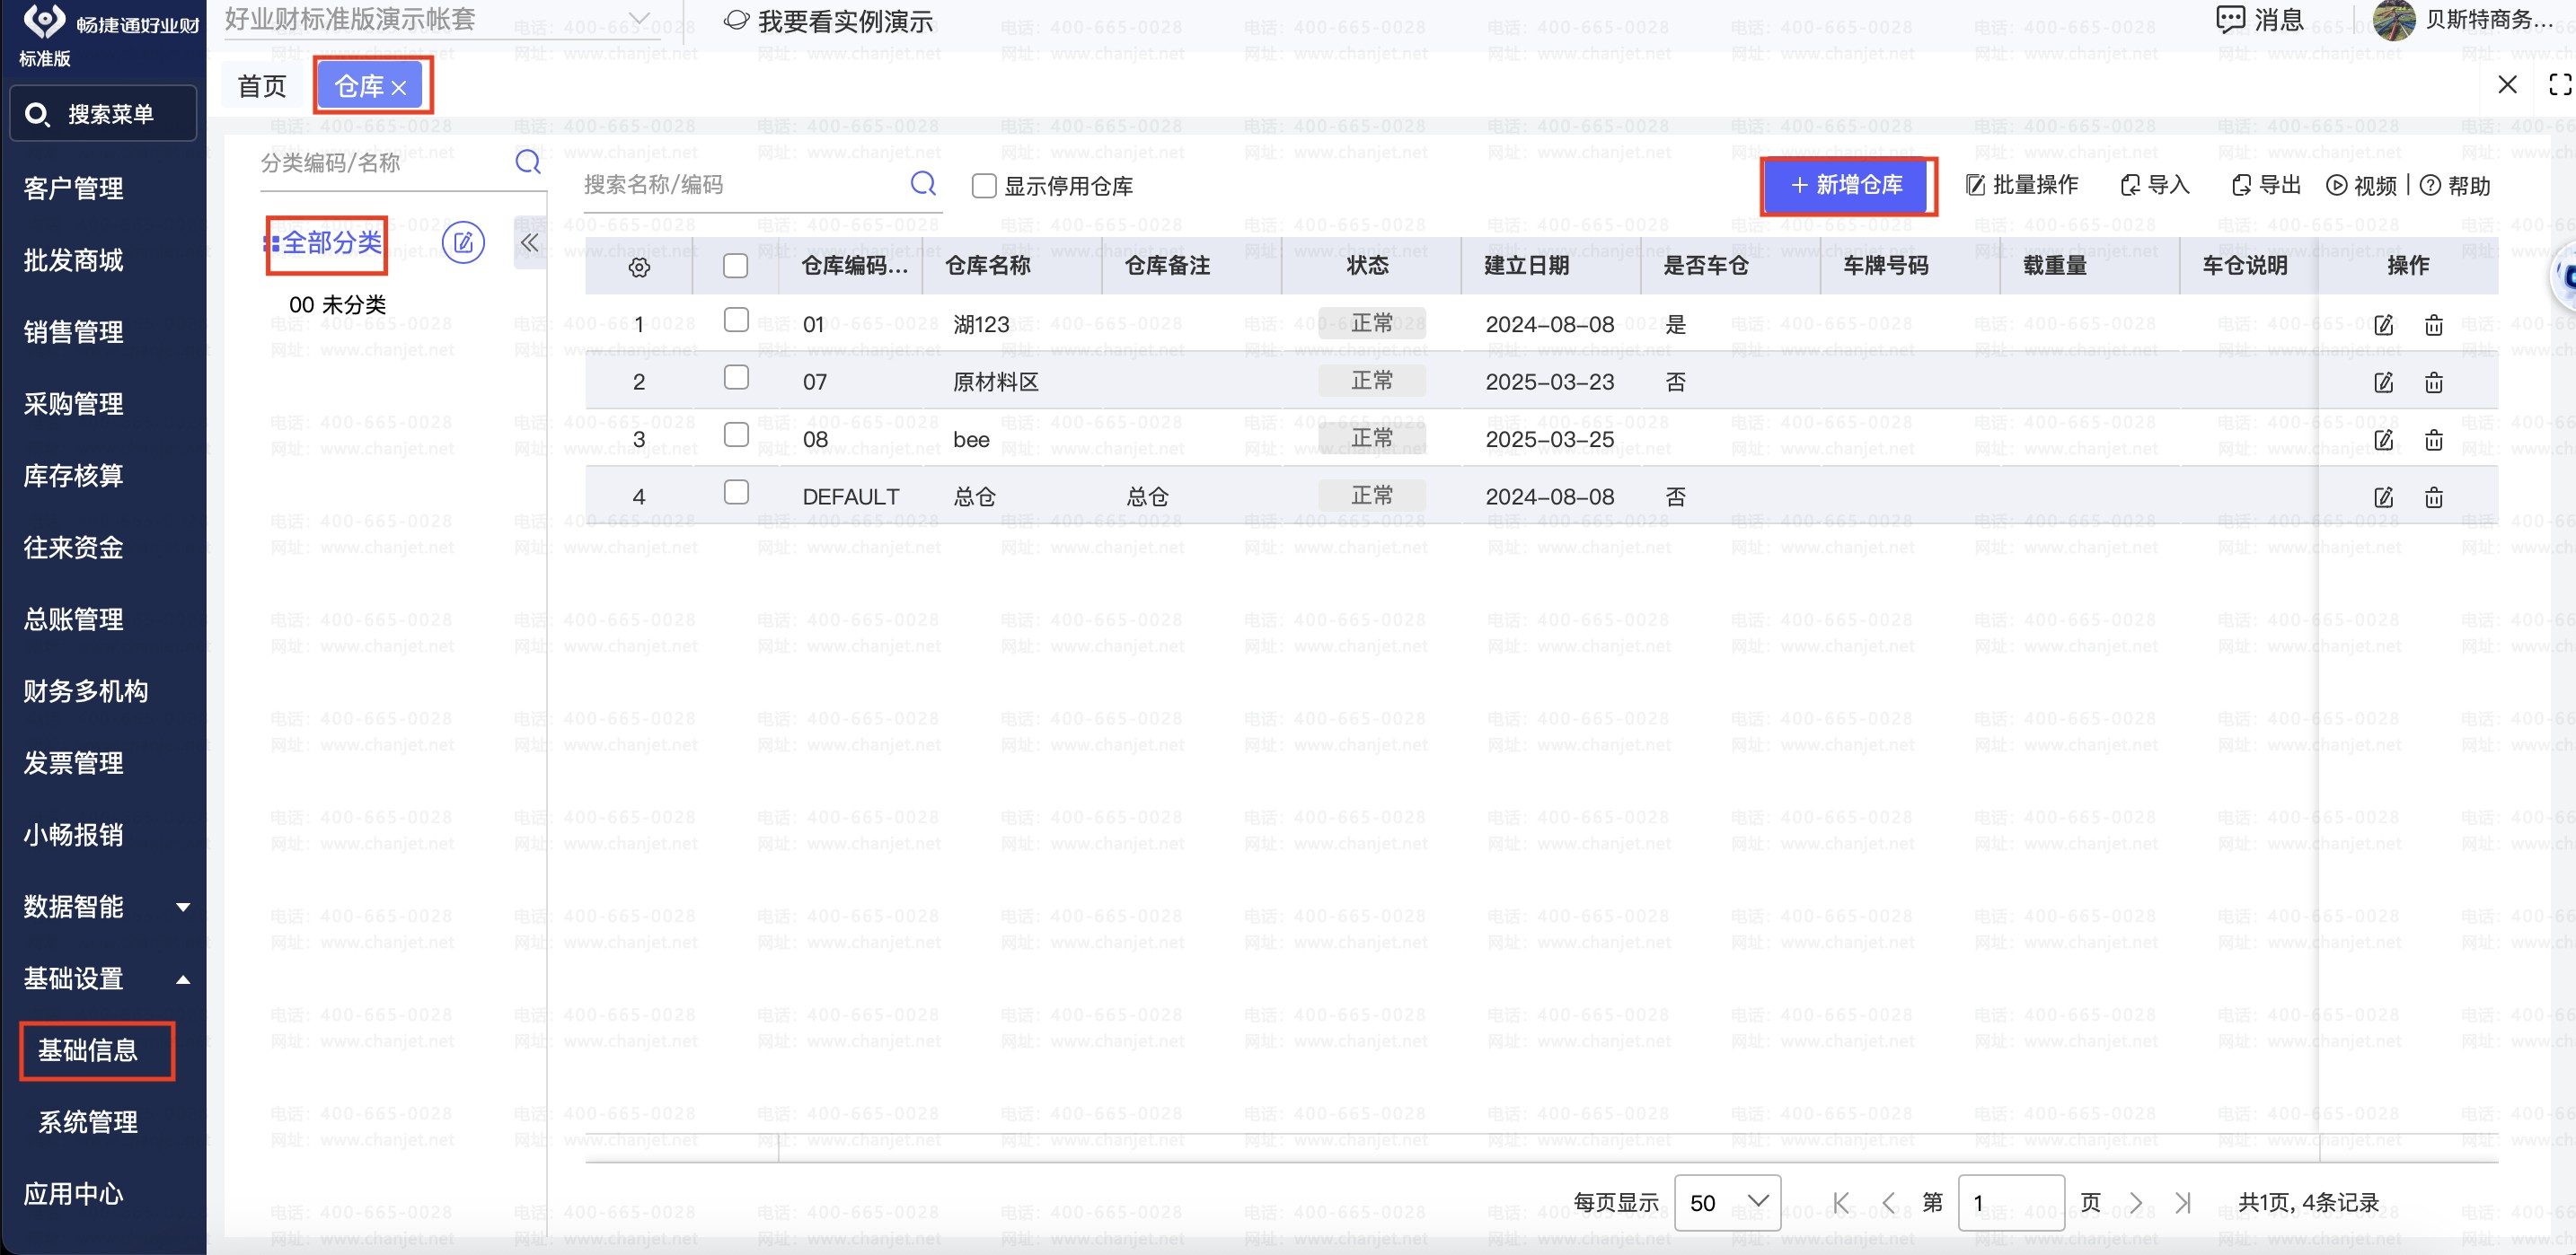Click the 批量操作 button
Screen dimensions: 2576x1255
[x=2022, y=185]
